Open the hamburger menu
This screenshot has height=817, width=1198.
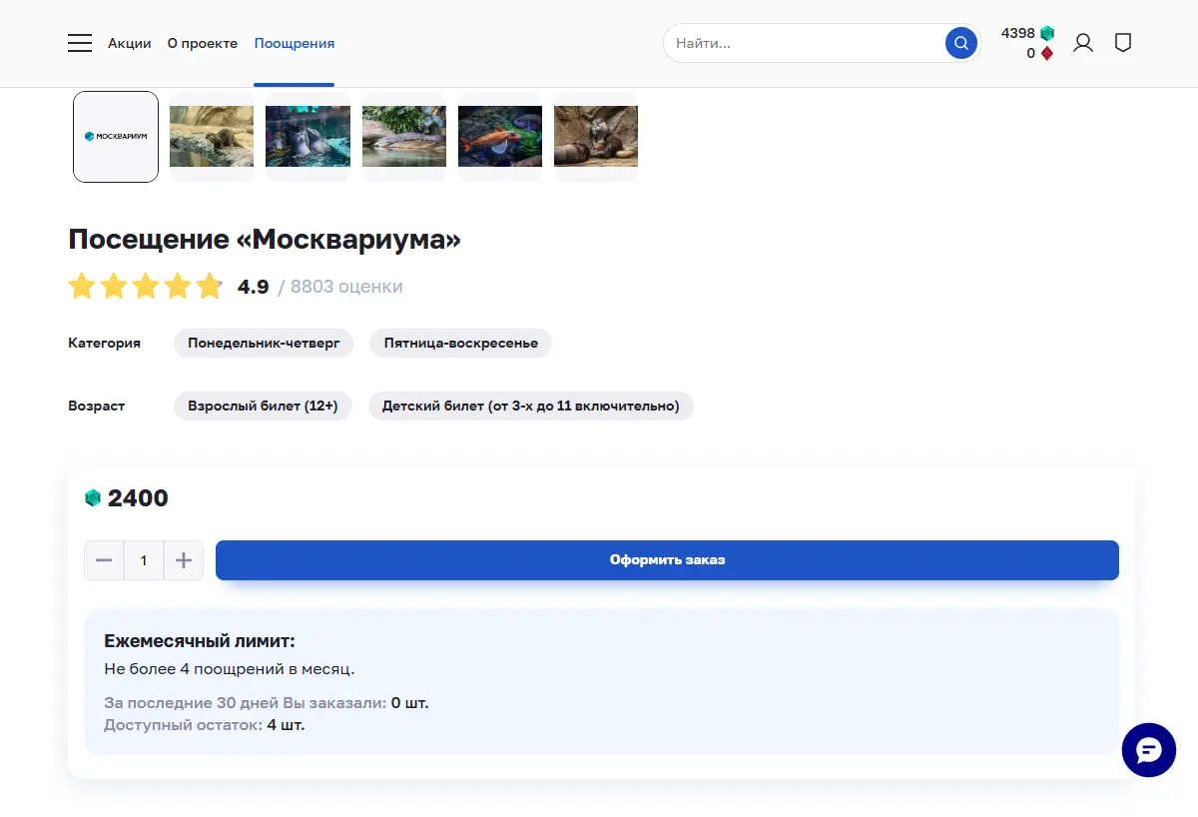[80, 43]
